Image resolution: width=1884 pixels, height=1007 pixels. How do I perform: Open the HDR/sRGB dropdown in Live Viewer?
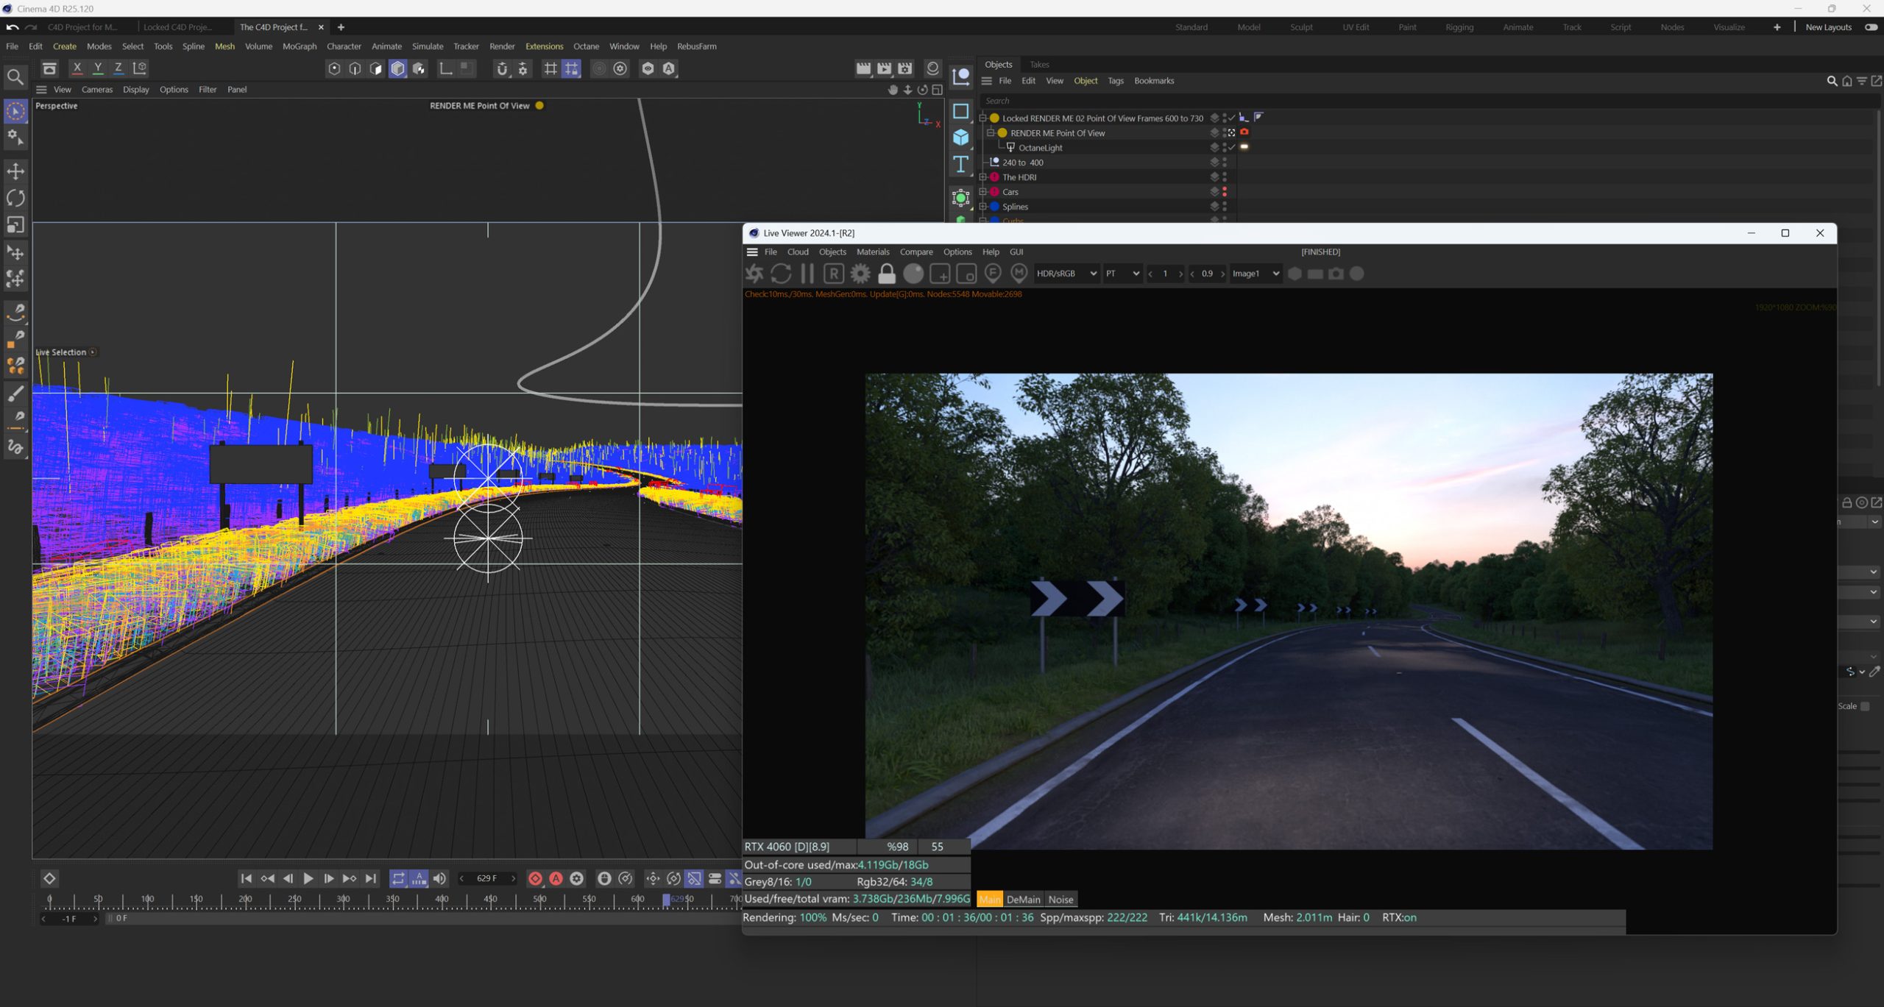1066,274
